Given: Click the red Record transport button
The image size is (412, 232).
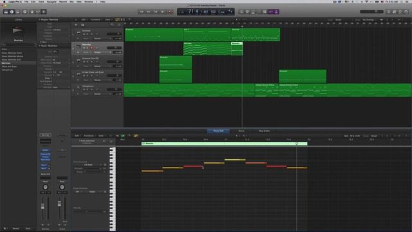Looking at the screenshot, I should click(x=170, y=12).
